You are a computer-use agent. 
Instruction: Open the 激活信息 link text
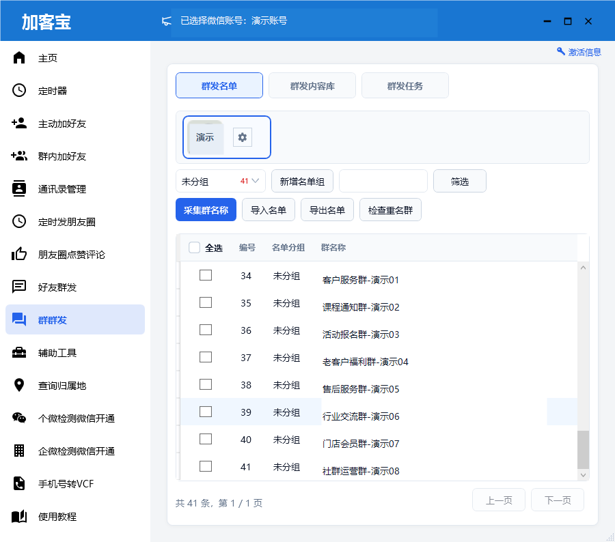click(584, 52)
